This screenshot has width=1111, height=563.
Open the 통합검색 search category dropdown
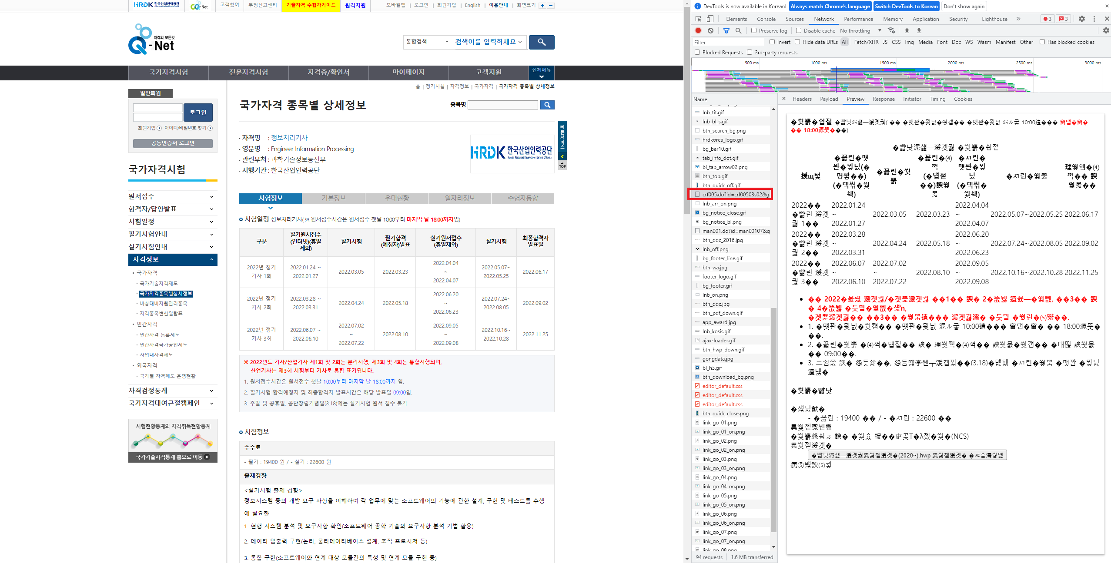tap(427, 42)
